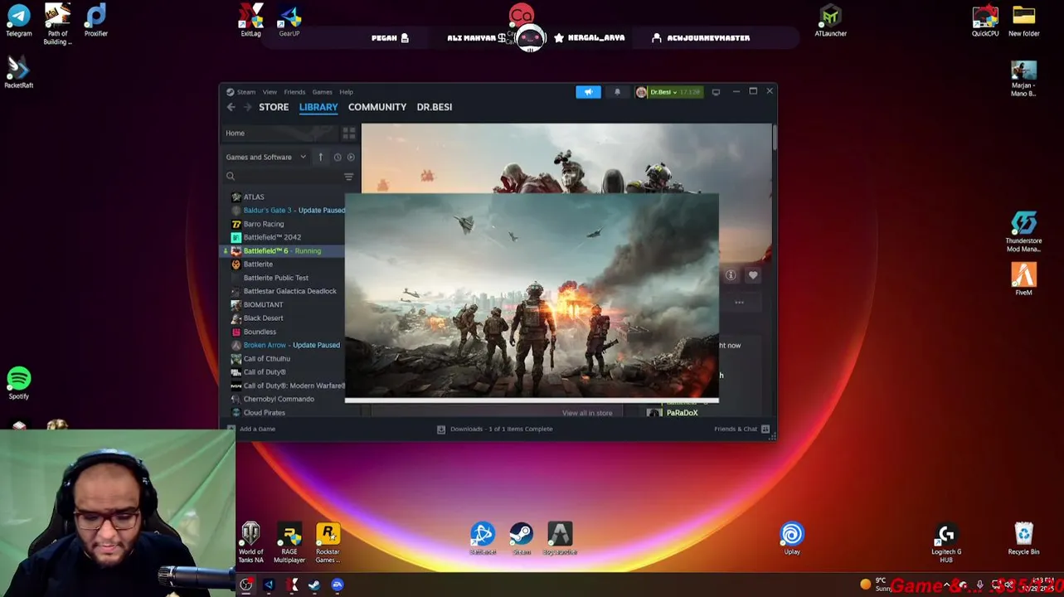Open Rockstar Games Launcher shortcut

pos(328,543)
